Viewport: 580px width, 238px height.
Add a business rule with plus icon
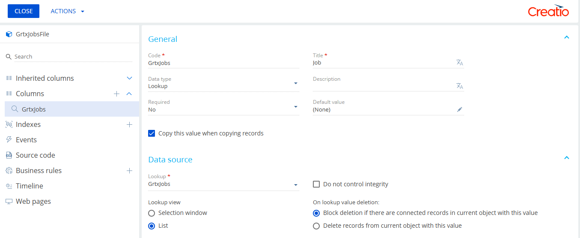coord(129,171)
